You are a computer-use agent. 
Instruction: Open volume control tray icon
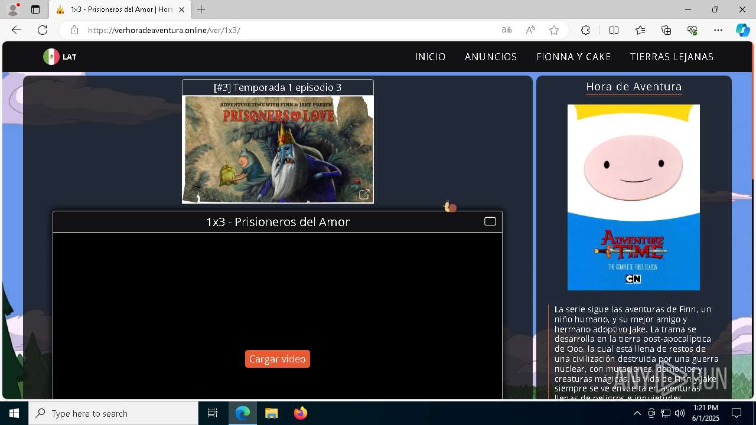680,413
